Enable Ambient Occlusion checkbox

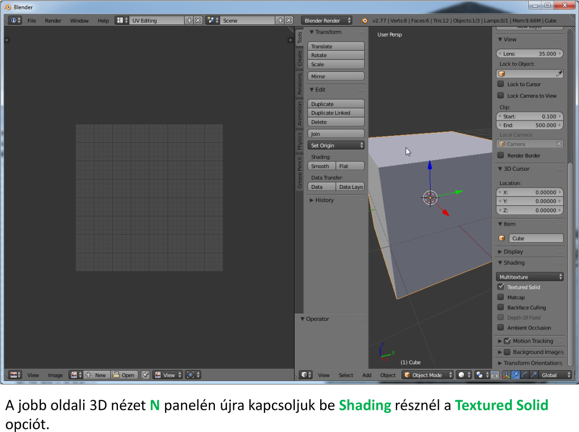coord(501,327)
